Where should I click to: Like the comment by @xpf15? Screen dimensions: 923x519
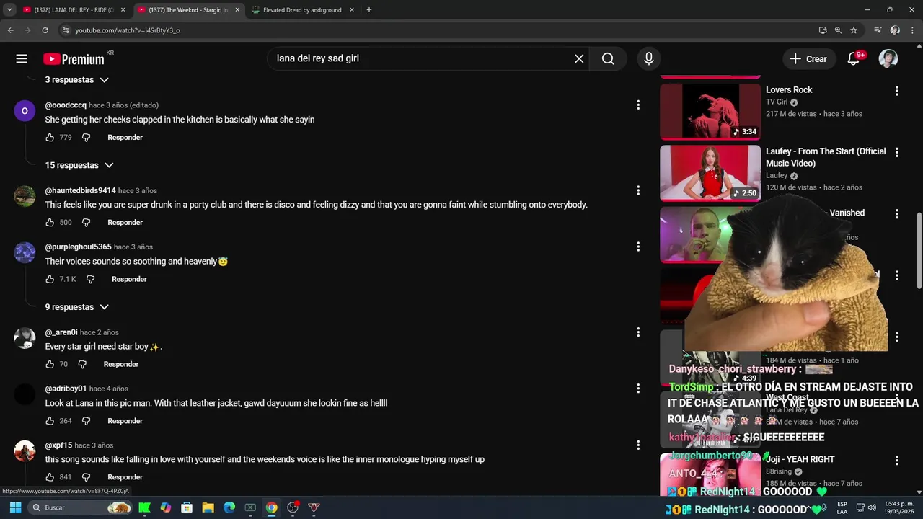coord(50,477)
